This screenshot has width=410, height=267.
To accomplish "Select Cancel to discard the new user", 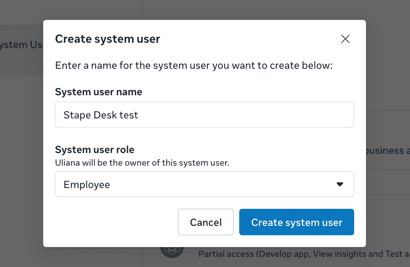I will pyautogui.click(x=205, y=222).
